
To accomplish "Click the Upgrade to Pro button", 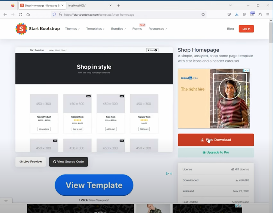I will [x=216, y=153].
